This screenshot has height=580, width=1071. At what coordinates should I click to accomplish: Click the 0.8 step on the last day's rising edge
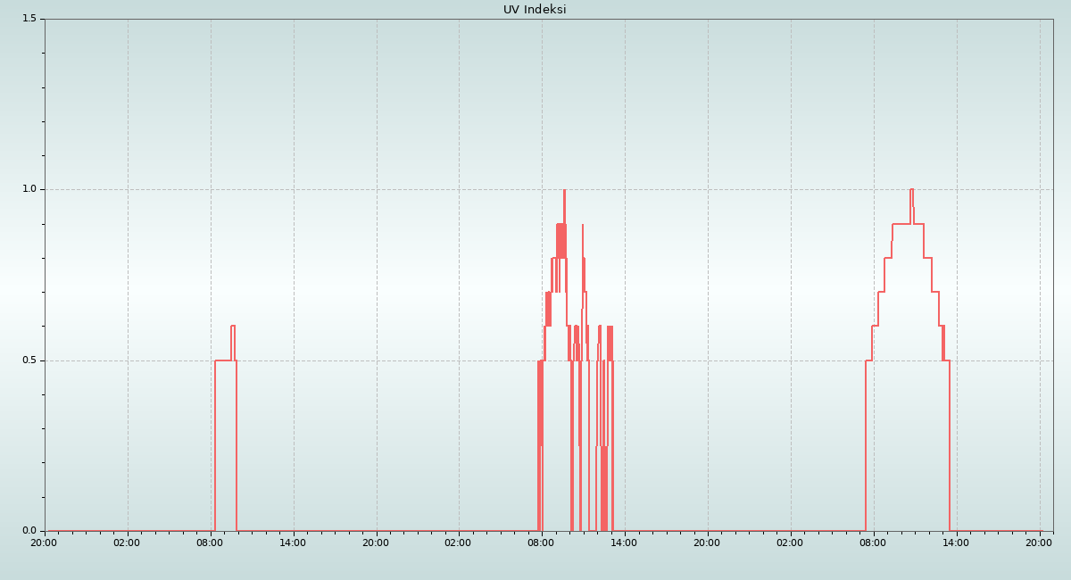click(x=888, y=258)
